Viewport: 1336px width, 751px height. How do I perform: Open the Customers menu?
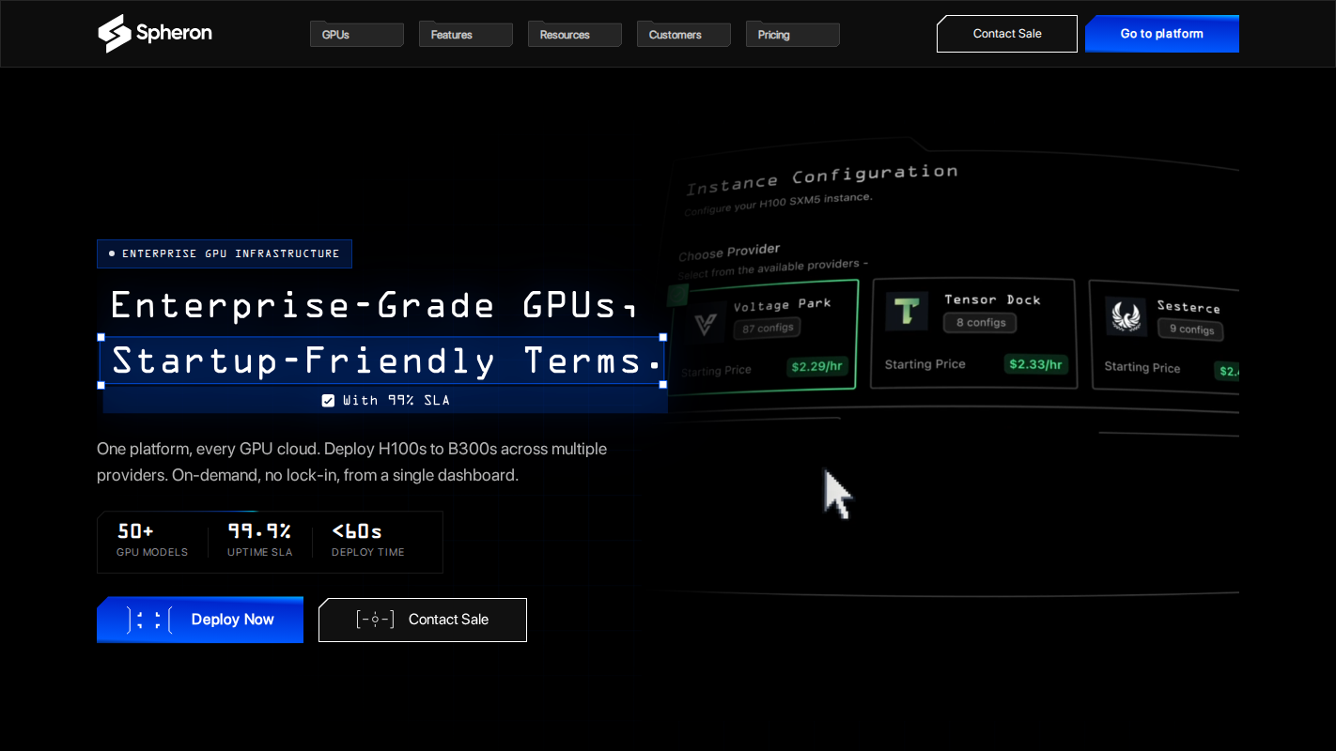point(684,34)
